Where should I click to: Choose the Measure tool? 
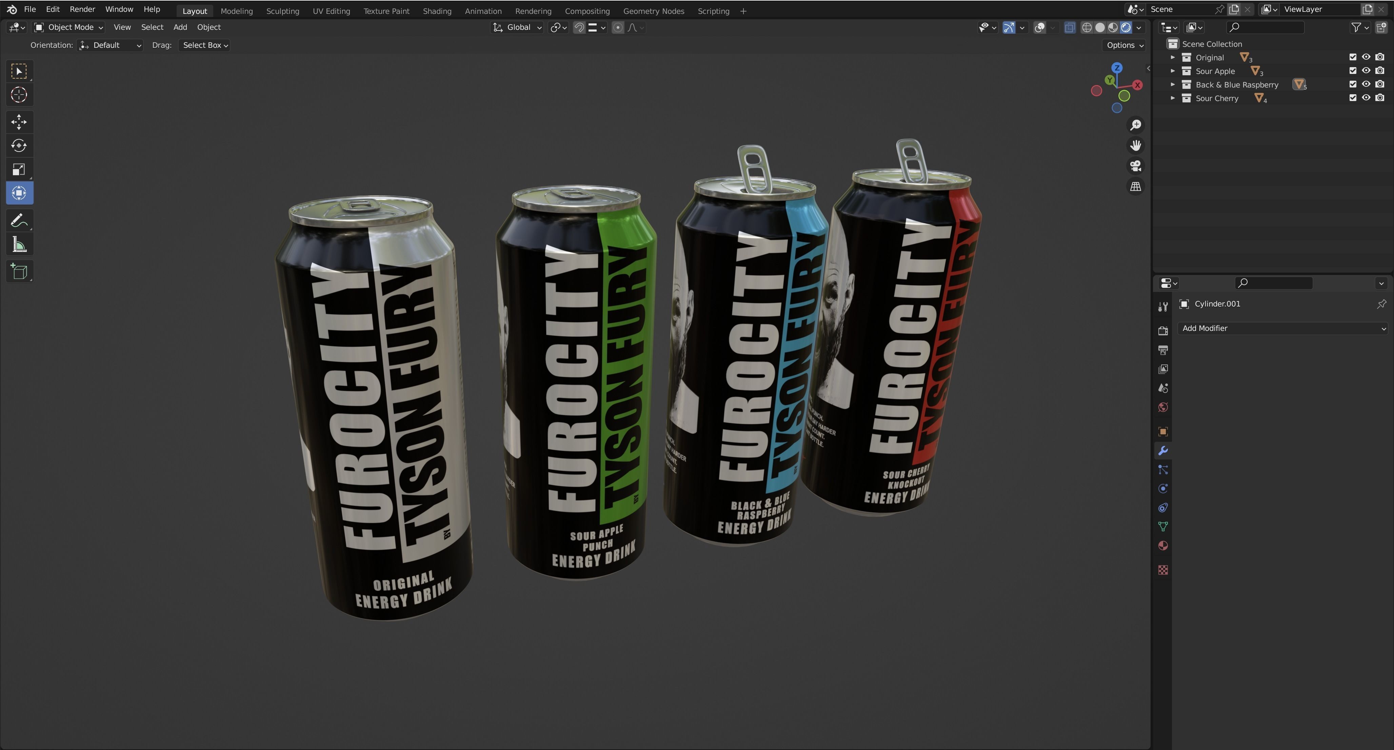pos(19,244)
